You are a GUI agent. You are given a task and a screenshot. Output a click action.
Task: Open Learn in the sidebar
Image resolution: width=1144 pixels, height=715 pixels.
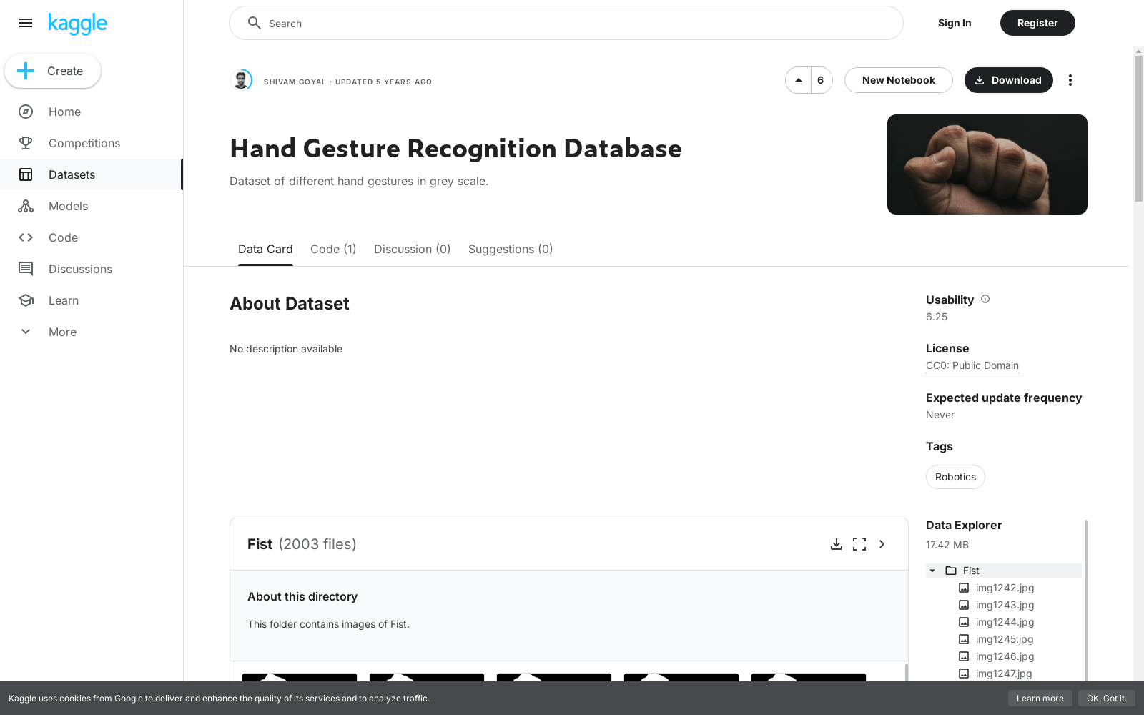point(92,300)
